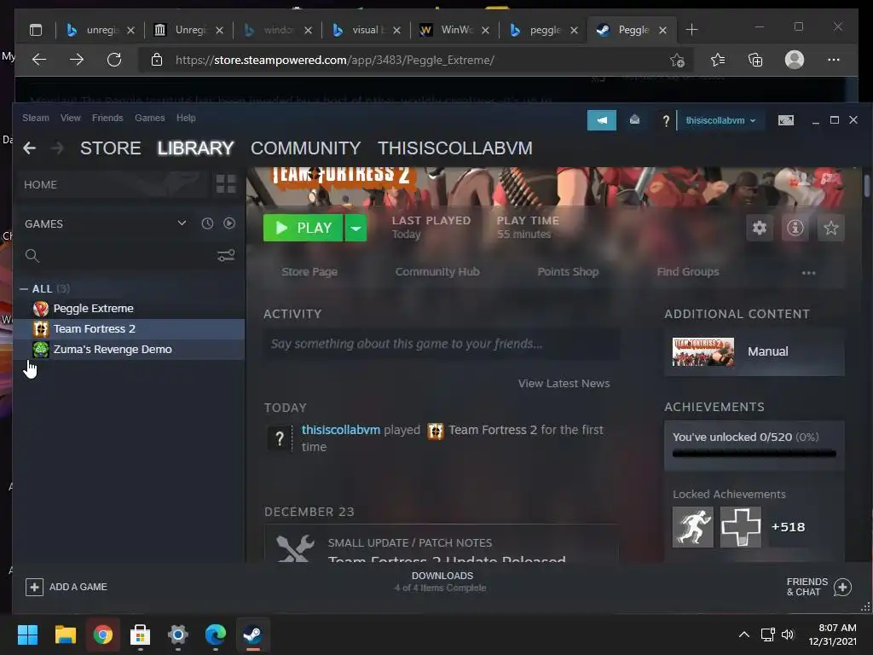Click Steam's forward navigation arrow
The image size is (873, 655).
click(x=57, y=148)
